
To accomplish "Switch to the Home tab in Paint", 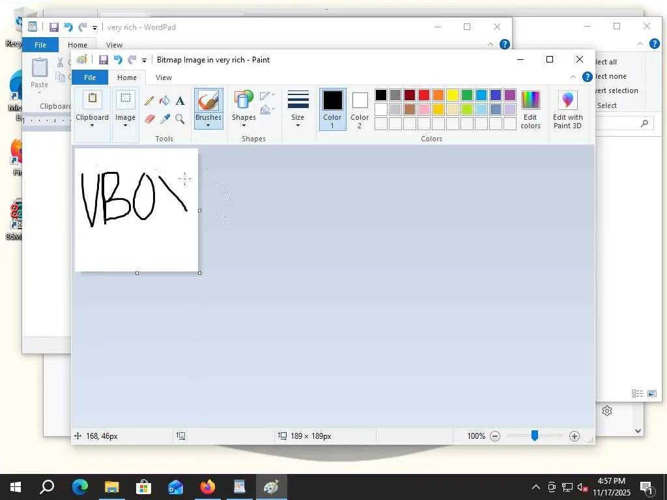I will point(127,77).
